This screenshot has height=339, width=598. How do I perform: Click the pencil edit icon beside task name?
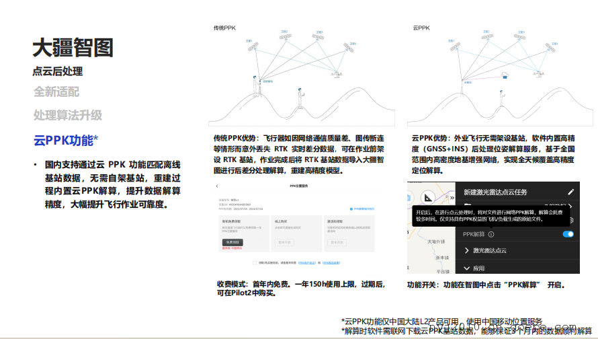tap(571, 192)
